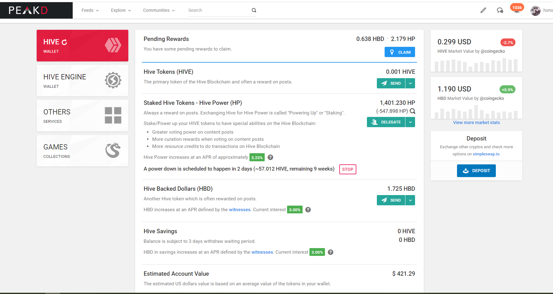Click the pencil compose post icon

[483, 10]
